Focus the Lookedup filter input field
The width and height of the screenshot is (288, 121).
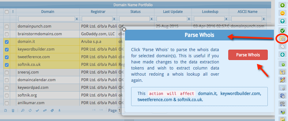[x=209, y=19]
